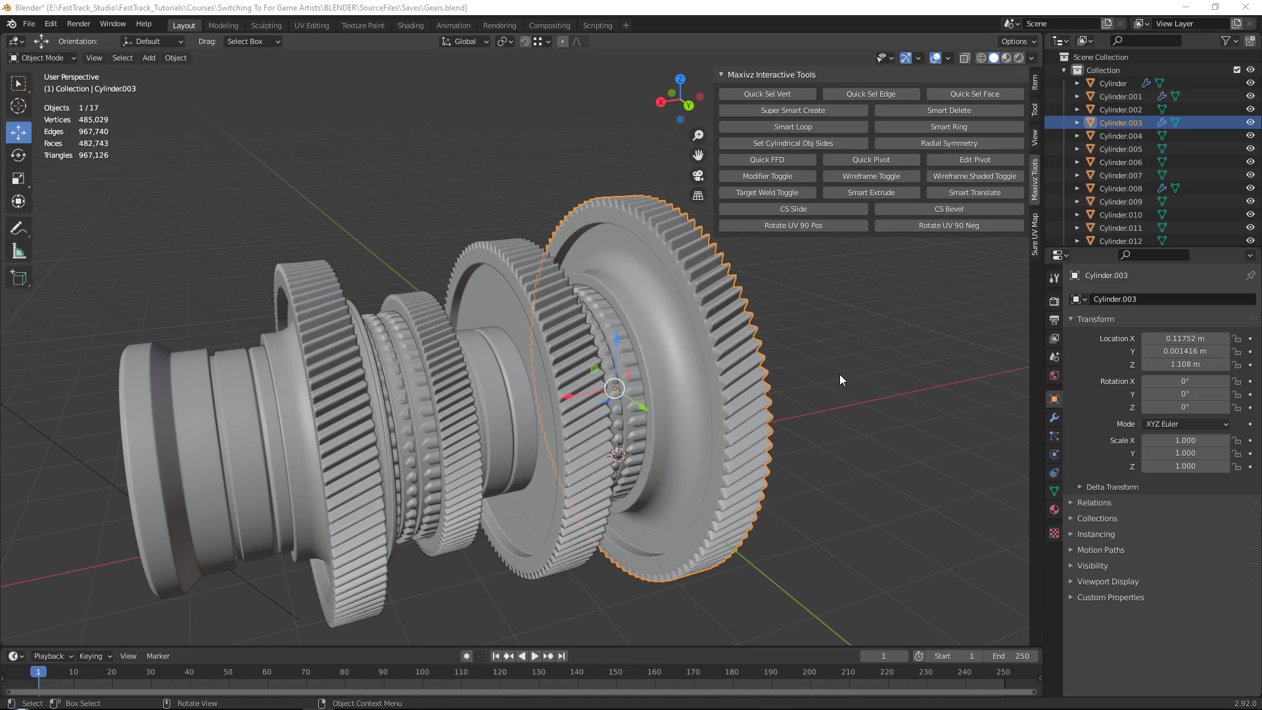Select the Add Cube tool
The image size is (1262, 710).
18,278
